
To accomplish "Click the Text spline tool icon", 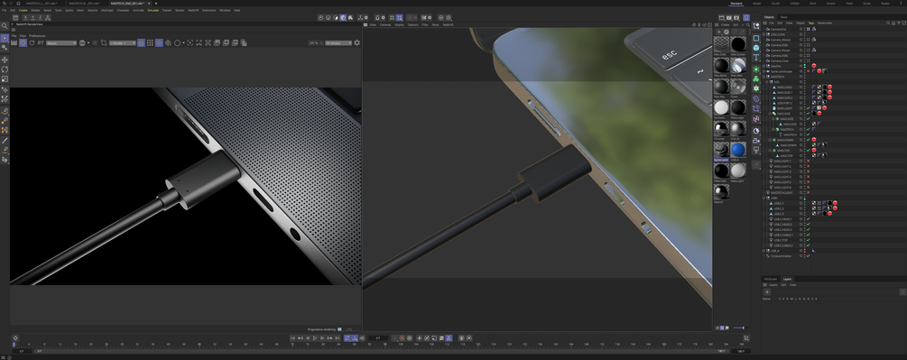I will pos(756,57).
